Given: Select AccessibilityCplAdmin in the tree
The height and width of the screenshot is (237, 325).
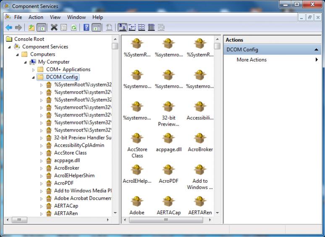Looking at the screenshot, I should [x=79, y=145].
